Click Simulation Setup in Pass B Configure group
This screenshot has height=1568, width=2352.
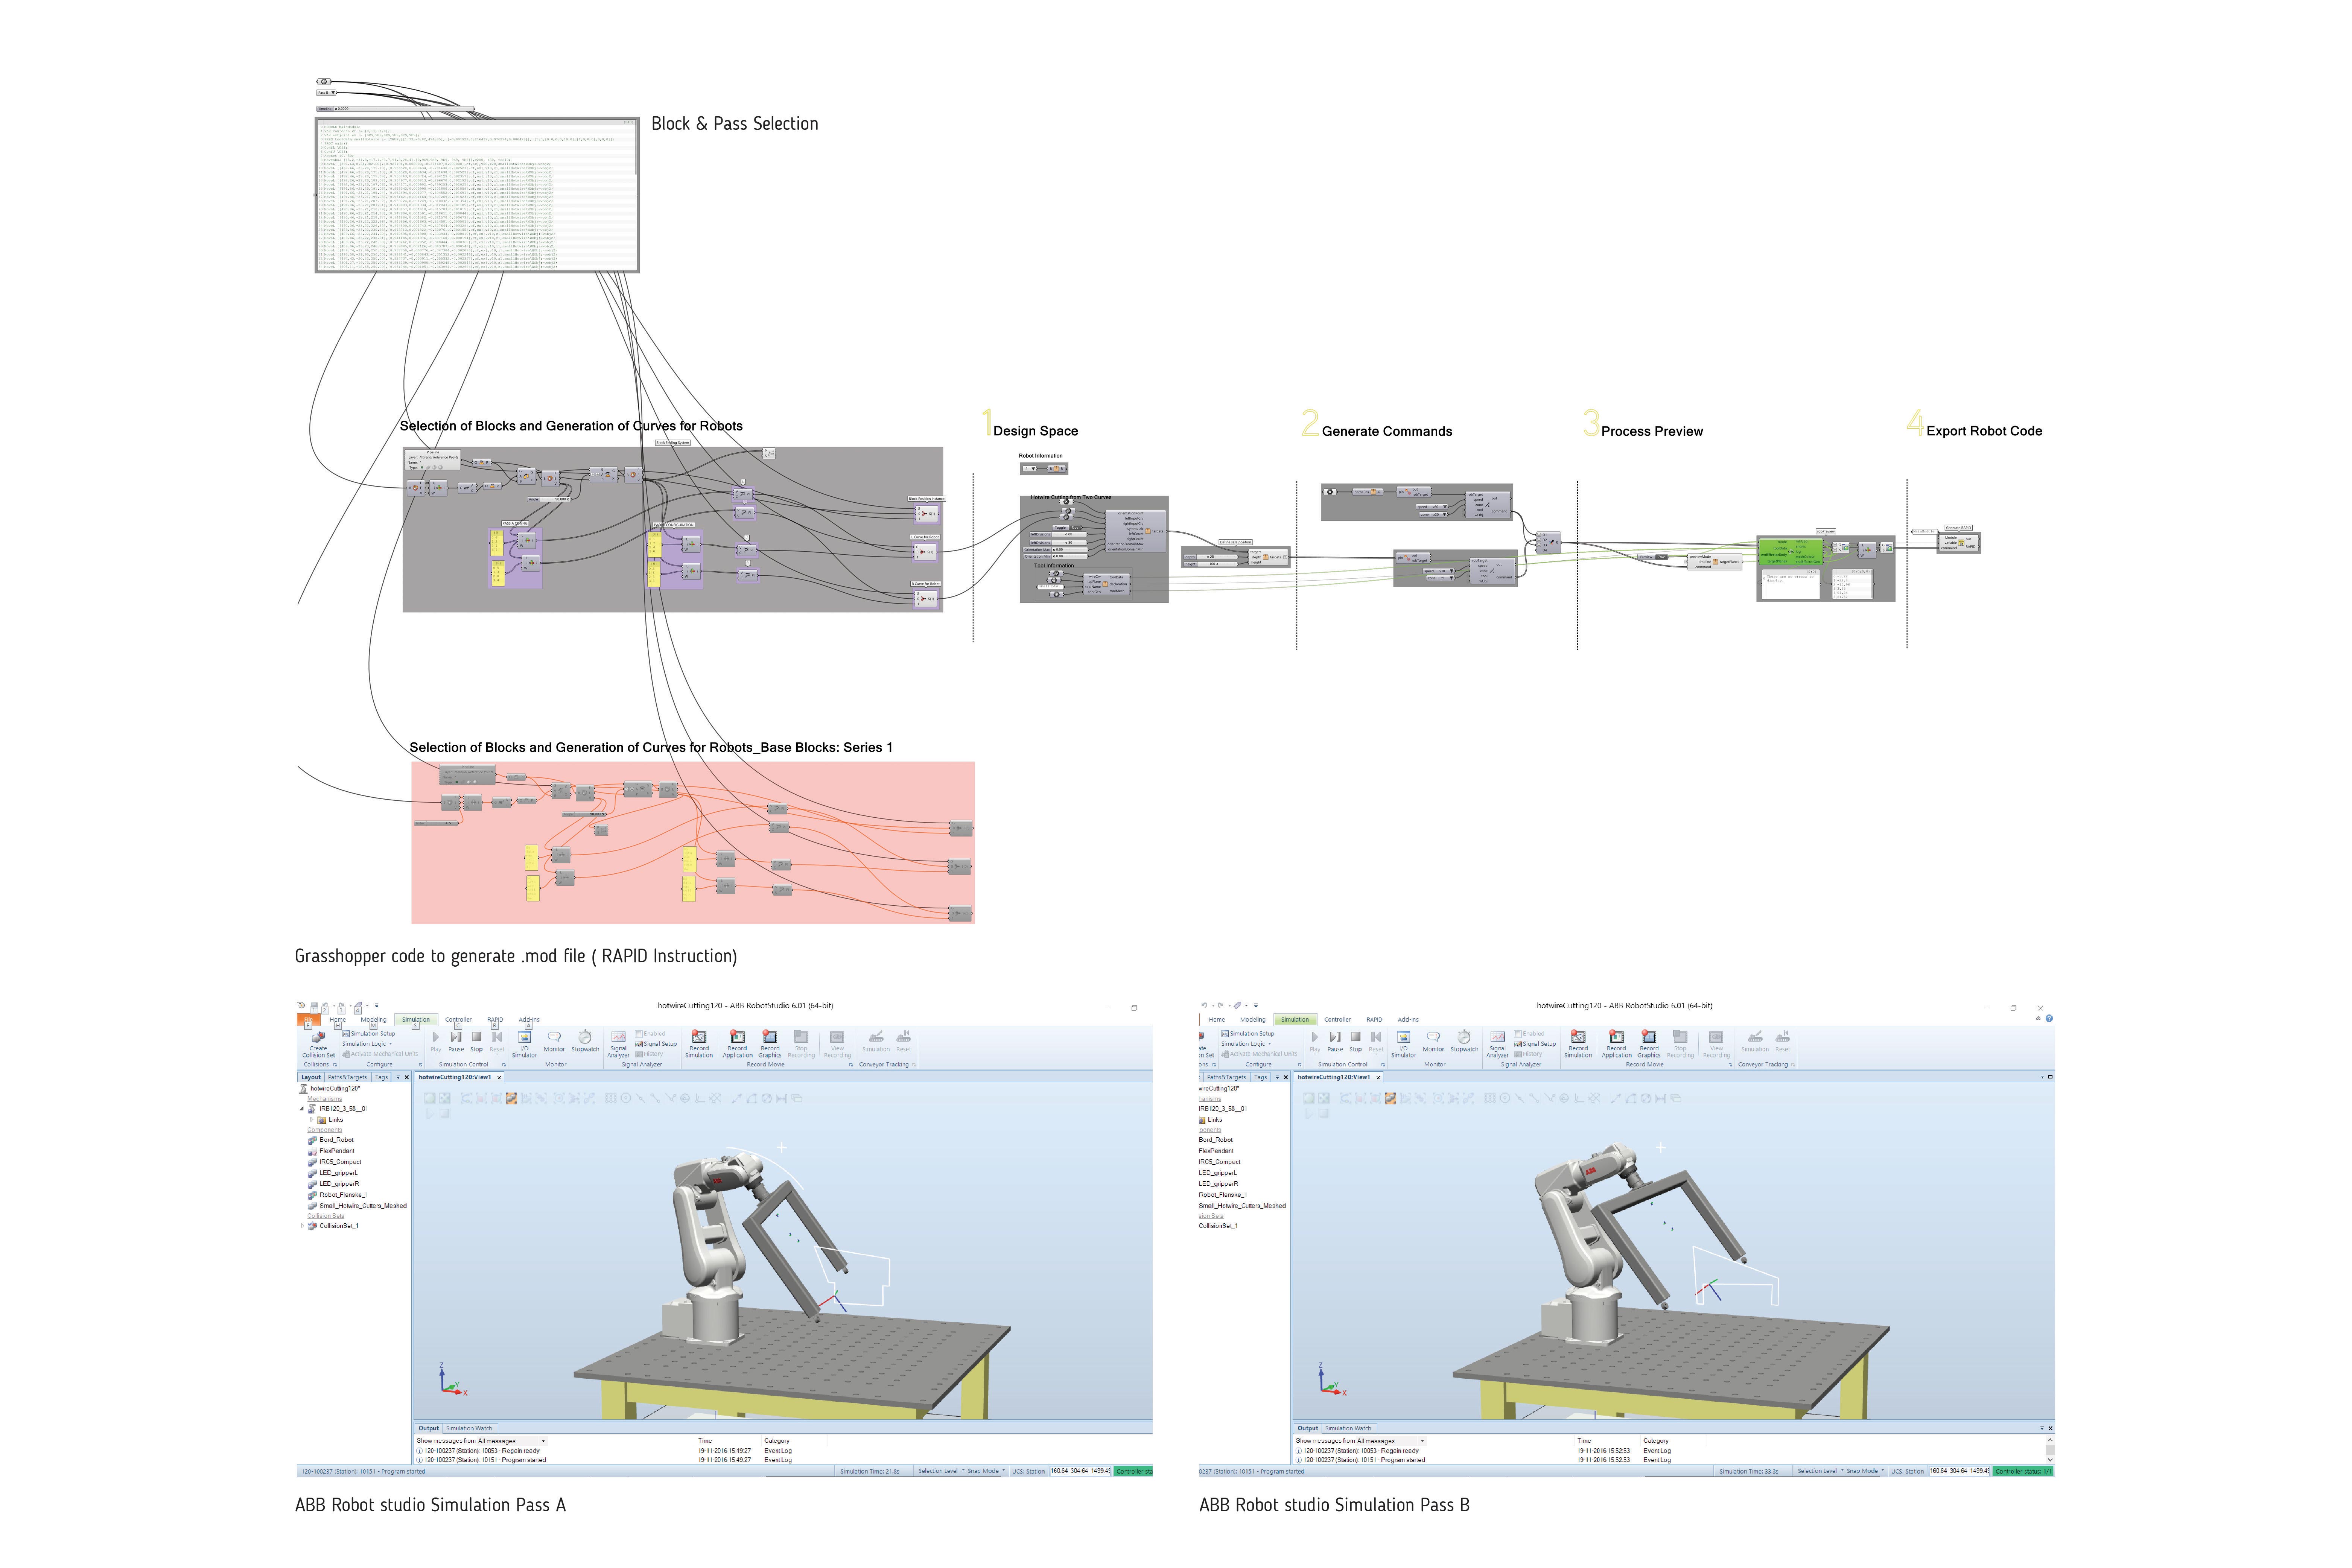click(1248, 1034)
